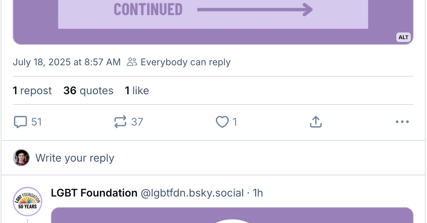
Task: Open Everybody can reply settings
Action: [185, 62]
